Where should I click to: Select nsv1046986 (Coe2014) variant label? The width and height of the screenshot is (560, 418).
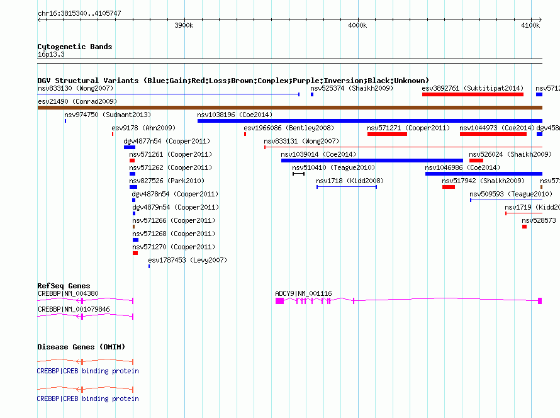tap(462, 167)
